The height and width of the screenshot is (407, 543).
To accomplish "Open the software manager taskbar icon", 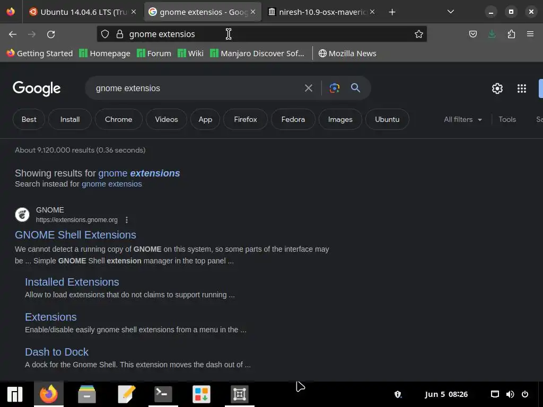I will (202, 394).
